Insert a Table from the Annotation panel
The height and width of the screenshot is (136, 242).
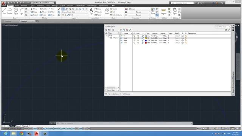[98, 15]
